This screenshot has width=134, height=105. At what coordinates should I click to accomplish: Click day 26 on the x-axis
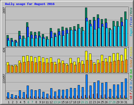tap(106, 102)
